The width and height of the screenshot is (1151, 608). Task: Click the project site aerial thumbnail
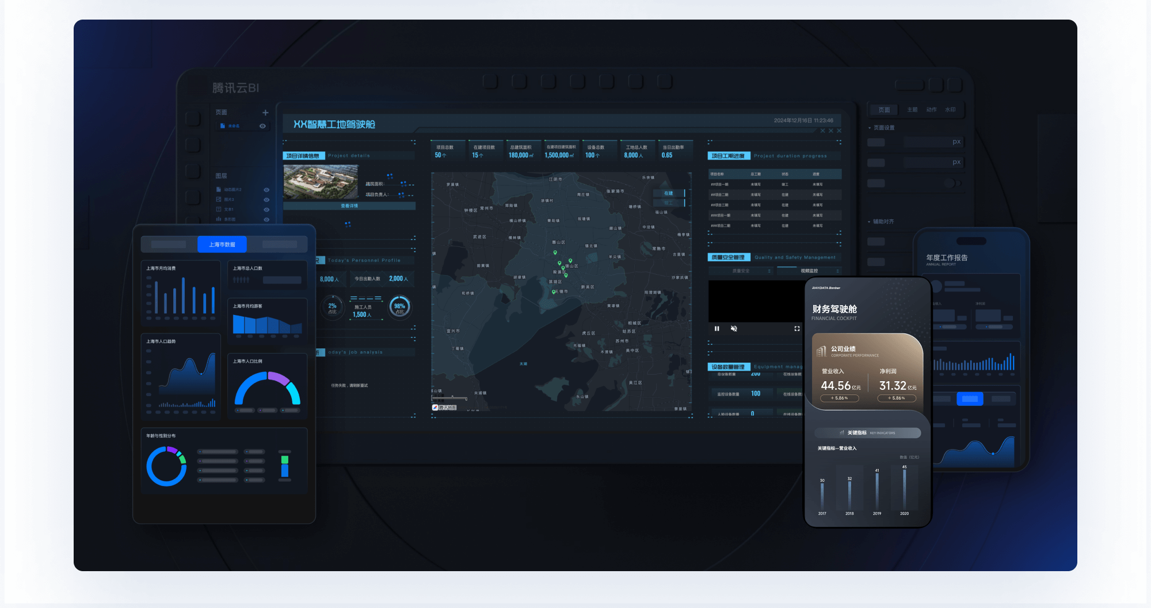coord(321,183)
